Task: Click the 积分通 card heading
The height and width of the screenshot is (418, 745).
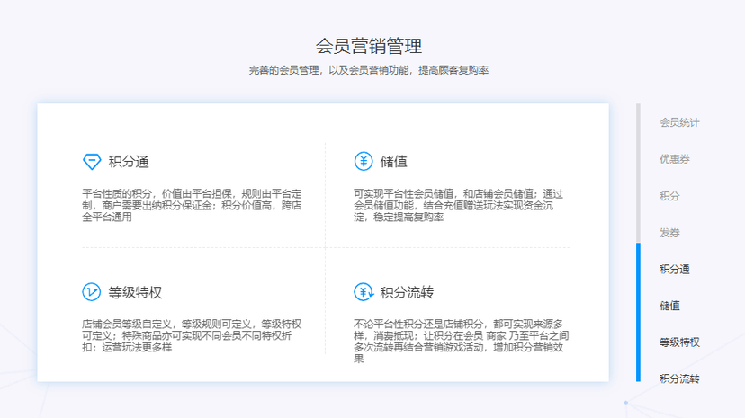Action: point(129,162)
